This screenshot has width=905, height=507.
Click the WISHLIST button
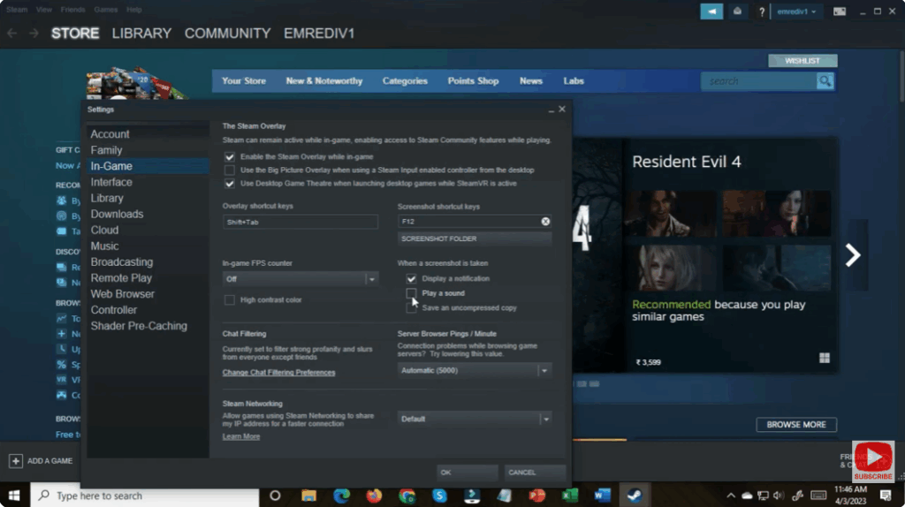coord(802,61)
